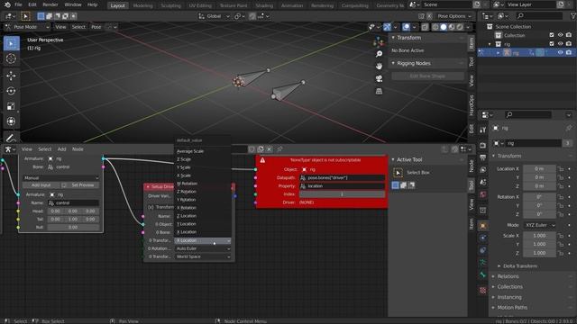Enable solid viewport shading mode
Image resolution: width=577 pixels, height=324 pixels.
pos(444,27)
